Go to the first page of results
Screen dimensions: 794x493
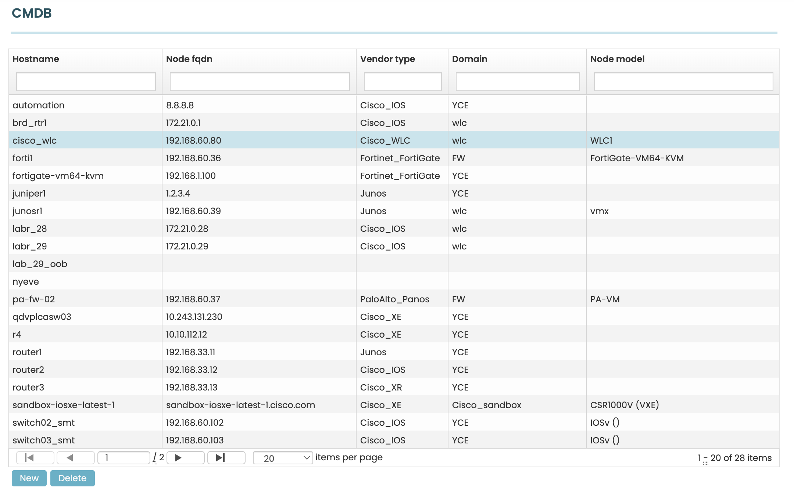pos(34,457)
